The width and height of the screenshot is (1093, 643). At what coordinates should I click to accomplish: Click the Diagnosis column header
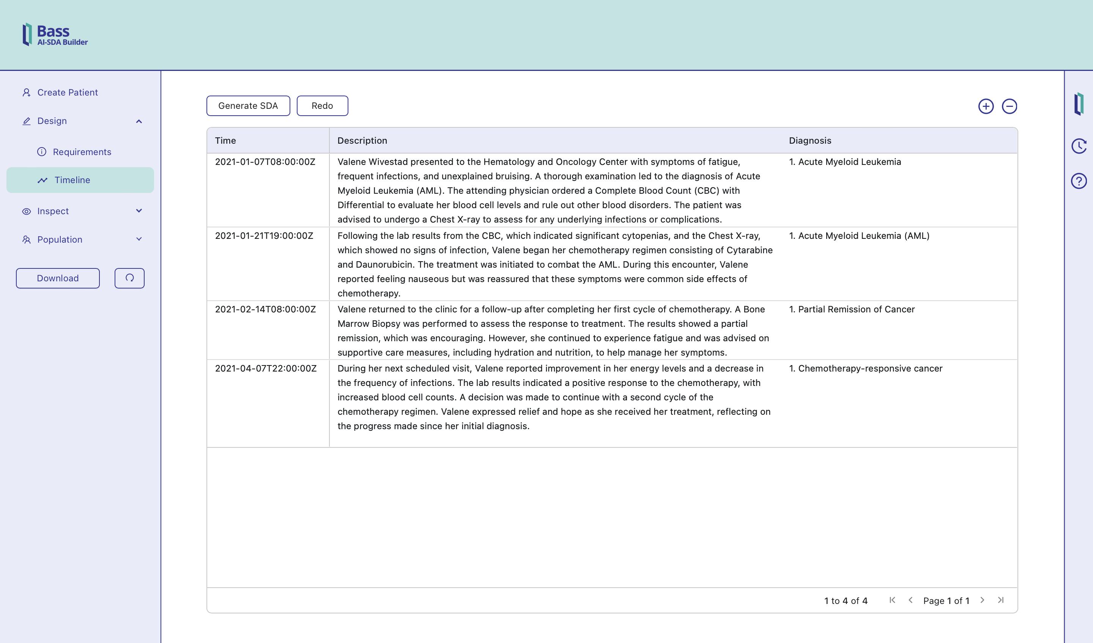pyautogui.click(x=899, y=140)
